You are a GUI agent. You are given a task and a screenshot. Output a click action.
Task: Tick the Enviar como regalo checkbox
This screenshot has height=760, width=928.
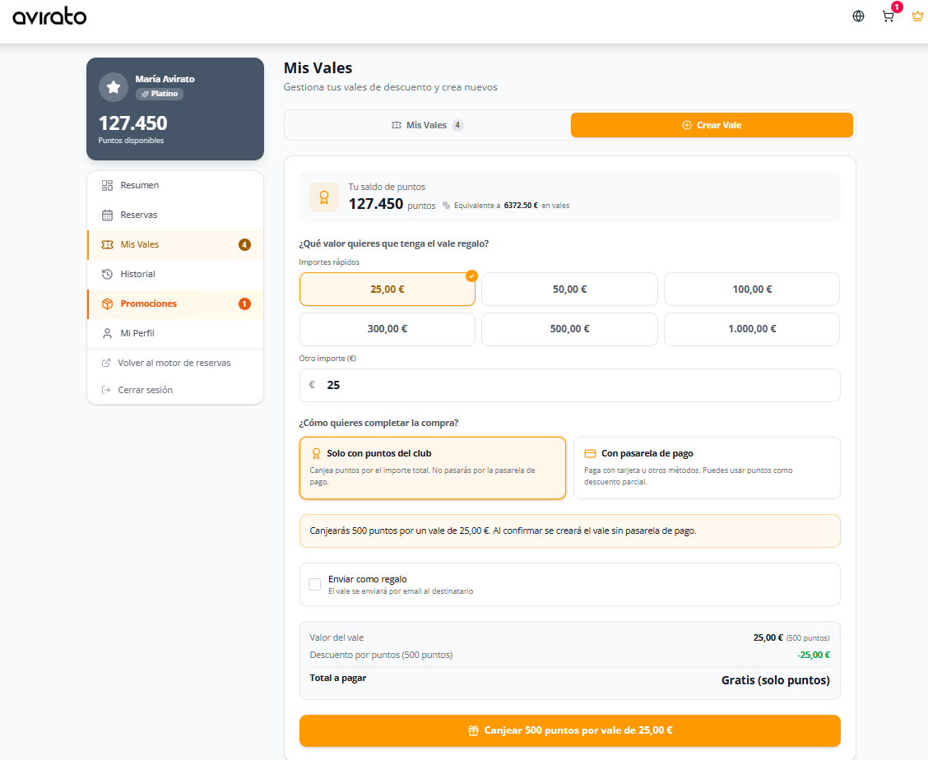pyautogui.click(x=315, y=584)
